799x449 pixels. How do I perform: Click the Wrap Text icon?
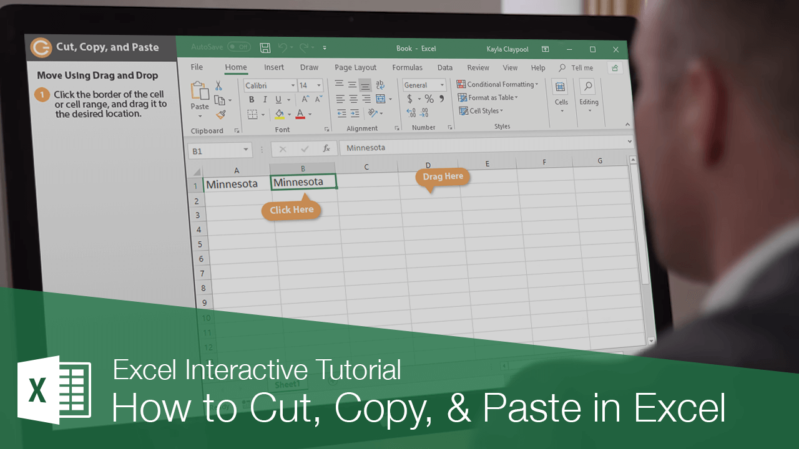[380, 85]
